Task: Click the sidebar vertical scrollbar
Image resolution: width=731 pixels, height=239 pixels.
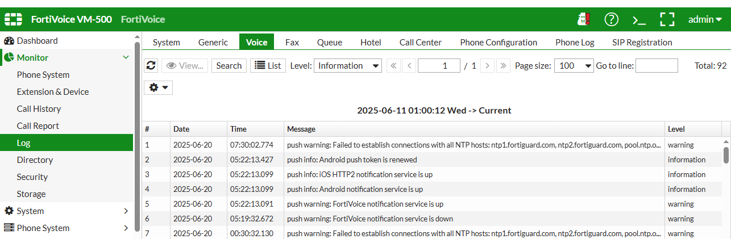Action: 136,136
